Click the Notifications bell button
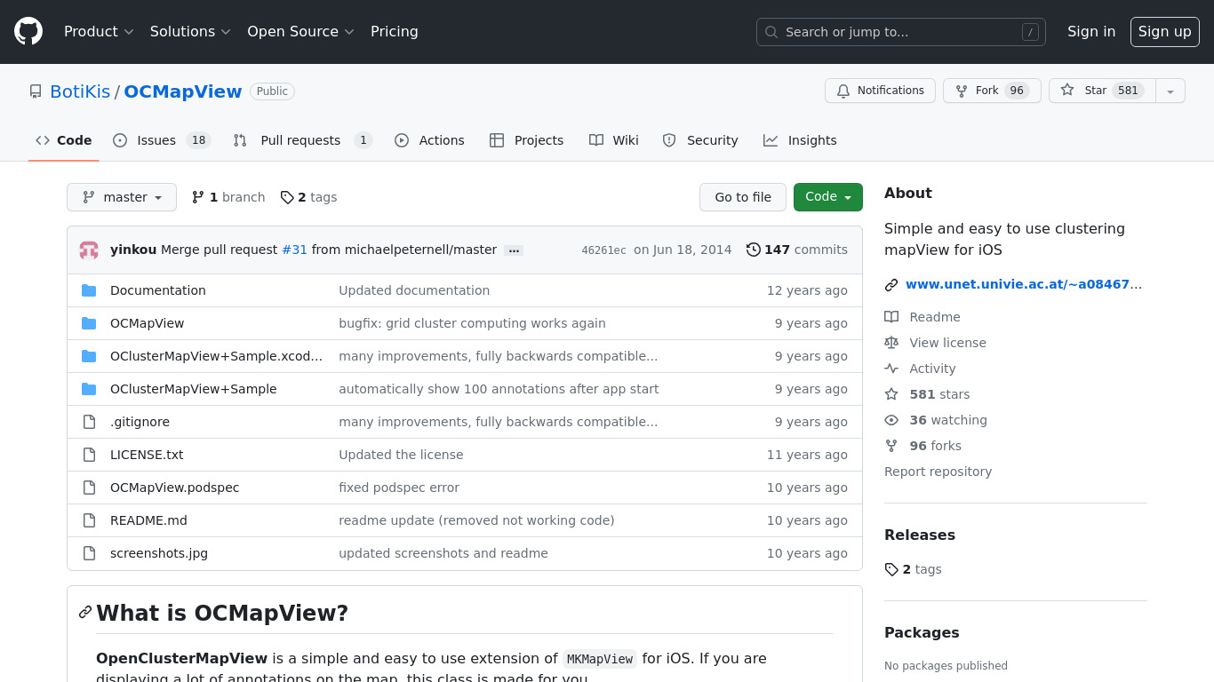The image size is (1214, 682). [880, 91]
